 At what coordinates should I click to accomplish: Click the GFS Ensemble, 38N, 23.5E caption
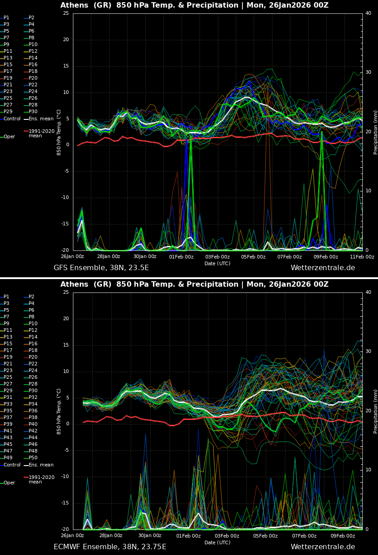[x=101, y=268]
